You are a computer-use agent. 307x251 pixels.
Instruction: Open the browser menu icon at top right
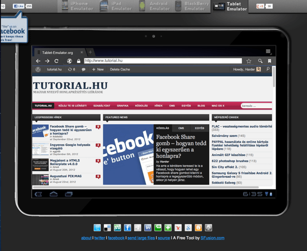tap(268, 52)
